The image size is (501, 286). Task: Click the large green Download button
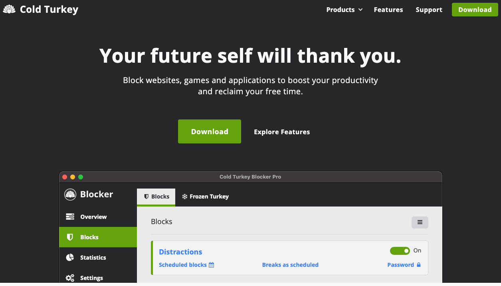[x=209, y=131]
